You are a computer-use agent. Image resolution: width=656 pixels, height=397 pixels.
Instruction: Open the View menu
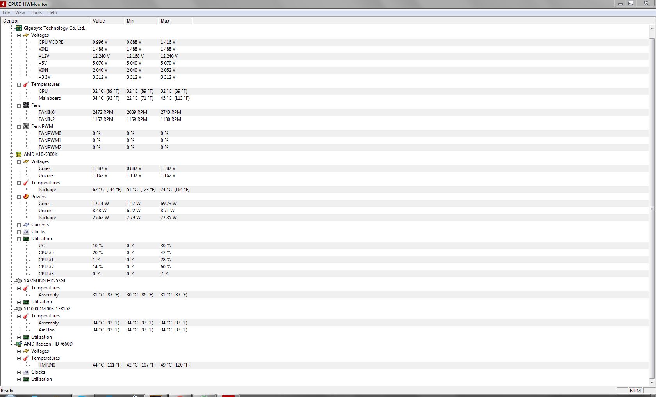(x=20, y=12)
